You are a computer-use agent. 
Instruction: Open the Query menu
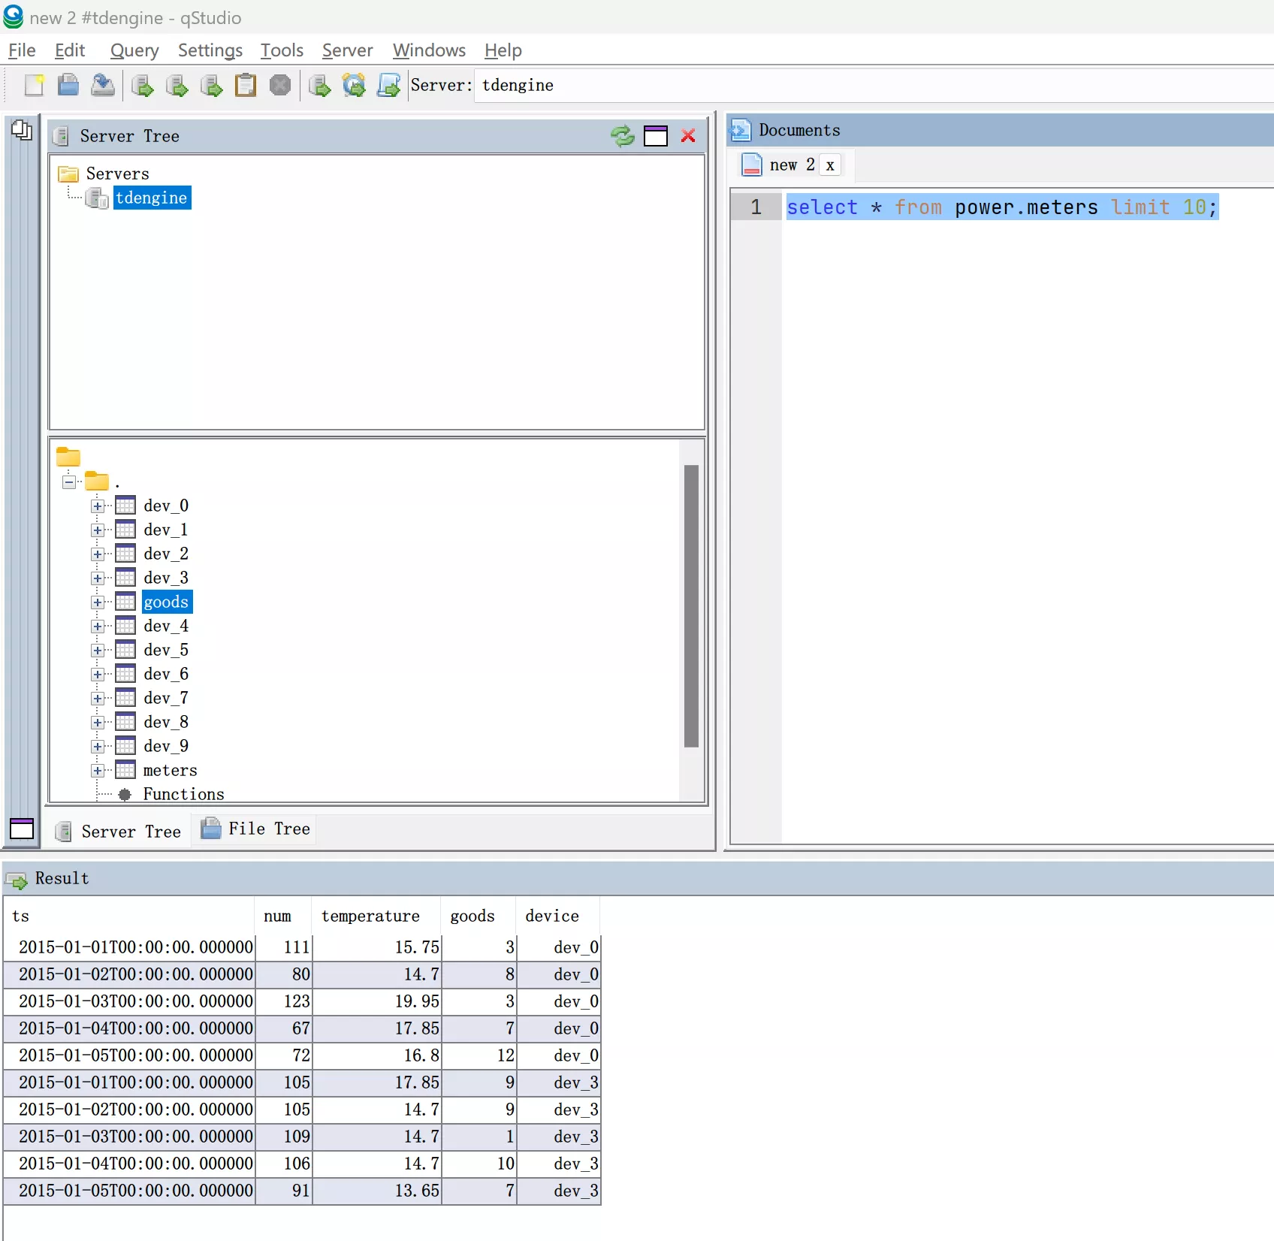134,50
